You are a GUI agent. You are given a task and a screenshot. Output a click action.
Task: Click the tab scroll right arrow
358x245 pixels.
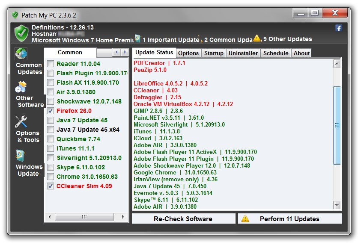point(125,53)
